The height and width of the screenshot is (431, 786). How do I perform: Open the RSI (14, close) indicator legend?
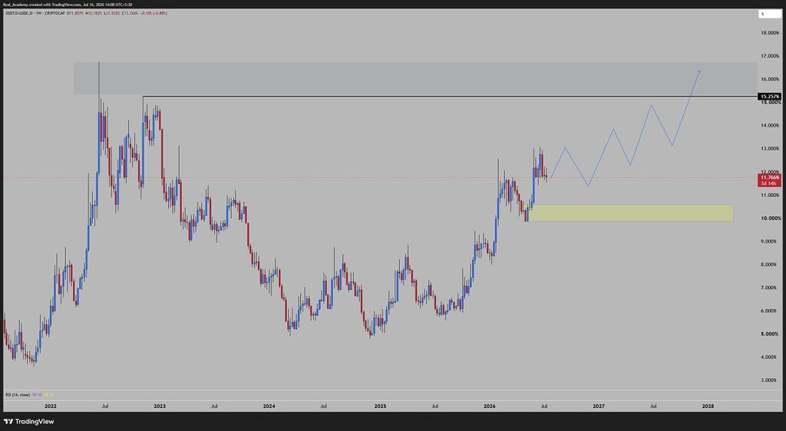(x=18, y=395)
